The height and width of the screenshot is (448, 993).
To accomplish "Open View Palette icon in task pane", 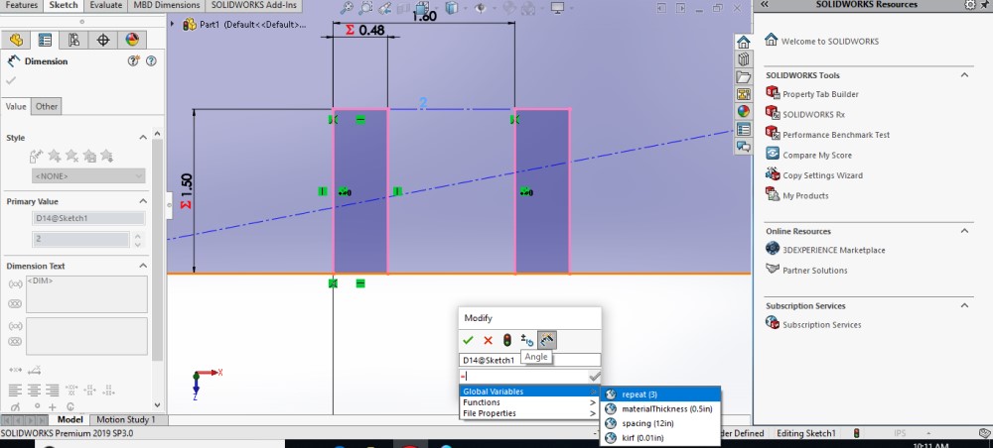I will [744, 94].
